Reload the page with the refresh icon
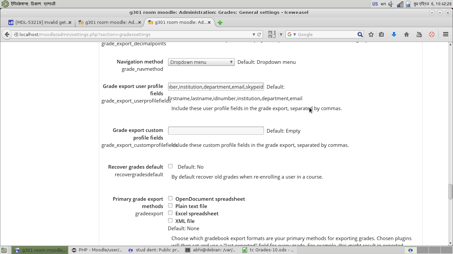This screenshot has height=254, width=453. pos(259,34)
